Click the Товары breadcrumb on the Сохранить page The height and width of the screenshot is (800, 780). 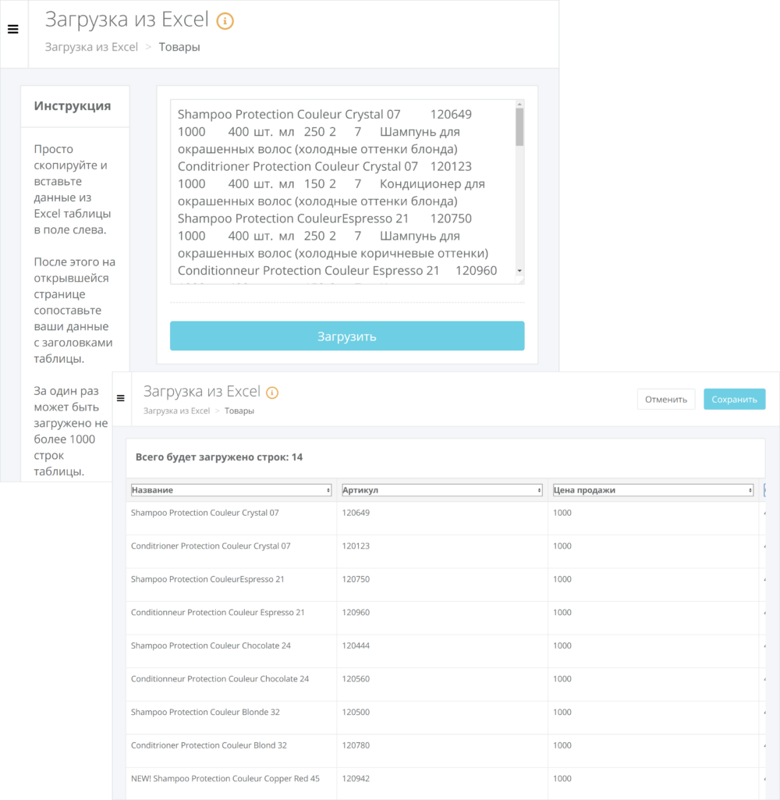(239, 411)
